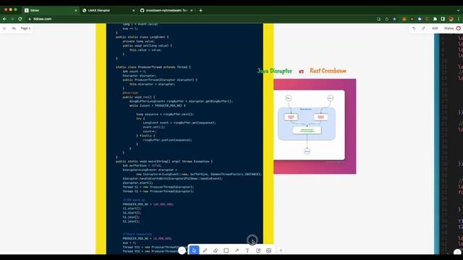This screenshot has height=260, width=463.
Task: Open the language menu beside hamburger menu
Action: click(14, 28)
